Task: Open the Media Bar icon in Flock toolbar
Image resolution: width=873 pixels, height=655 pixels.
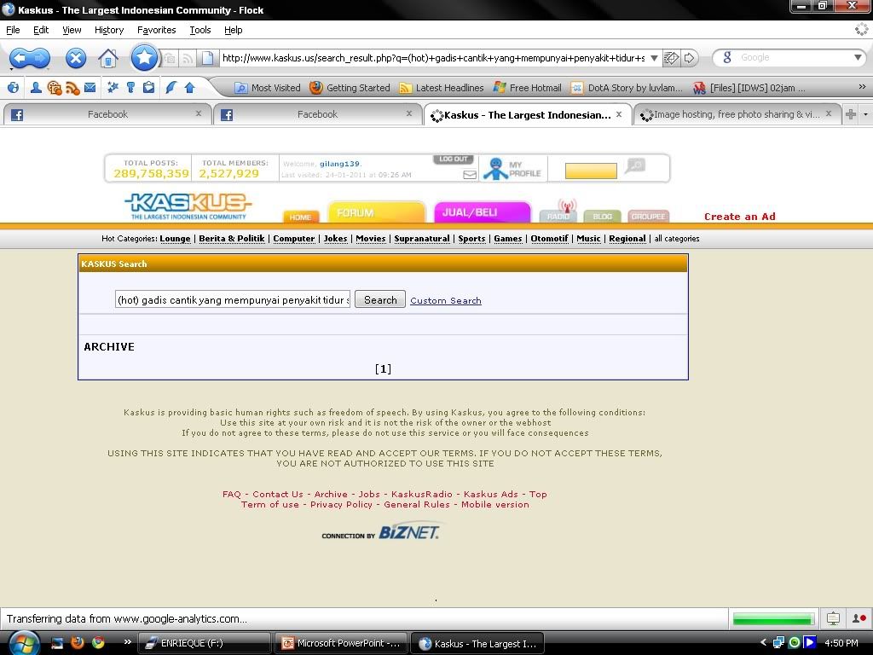Action: point(54,88)
